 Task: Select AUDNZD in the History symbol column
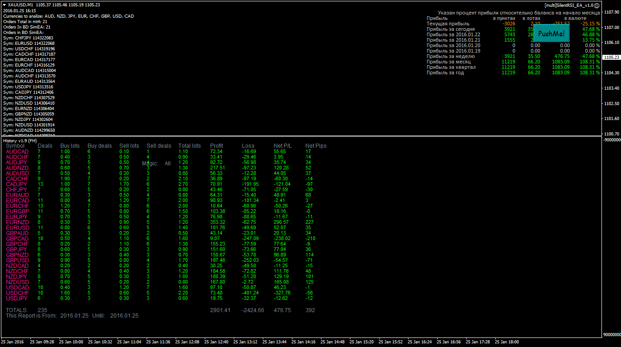pos(17,168)
